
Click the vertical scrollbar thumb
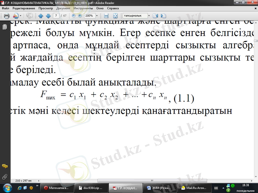point(256,41)
